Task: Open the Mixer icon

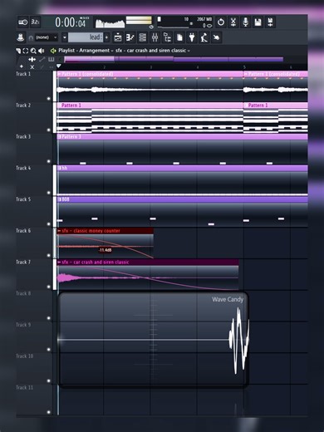Action: pyautogui.click(x=155, y=37)
